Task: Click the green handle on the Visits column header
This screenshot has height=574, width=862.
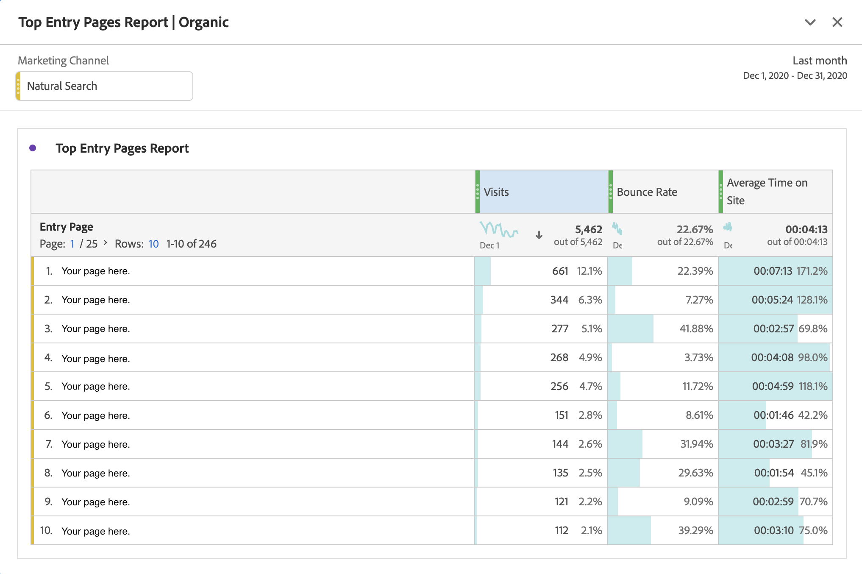Action: coord(477,192)
